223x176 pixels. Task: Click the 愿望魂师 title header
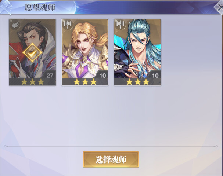[40, 8]
